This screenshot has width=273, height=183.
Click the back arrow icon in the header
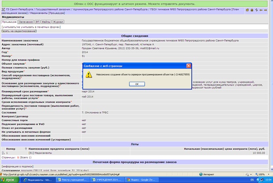tap(261, 10)
